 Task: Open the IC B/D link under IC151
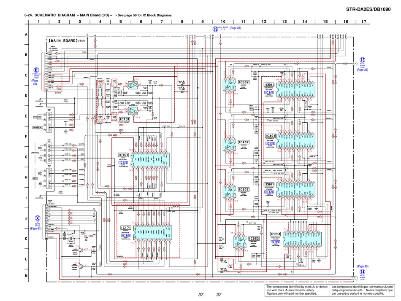tap(123, 162)
